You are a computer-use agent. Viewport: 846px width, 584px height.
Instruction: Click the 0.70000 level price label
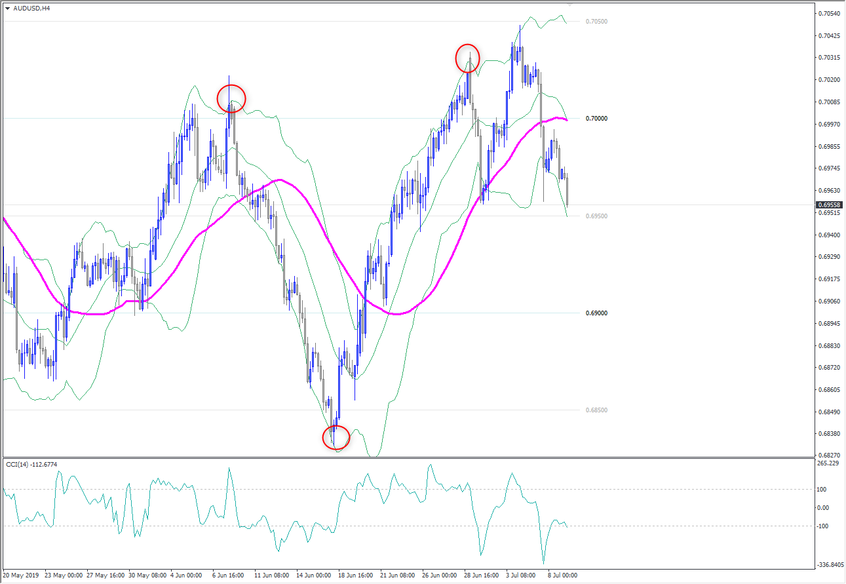tap(596, 119)
